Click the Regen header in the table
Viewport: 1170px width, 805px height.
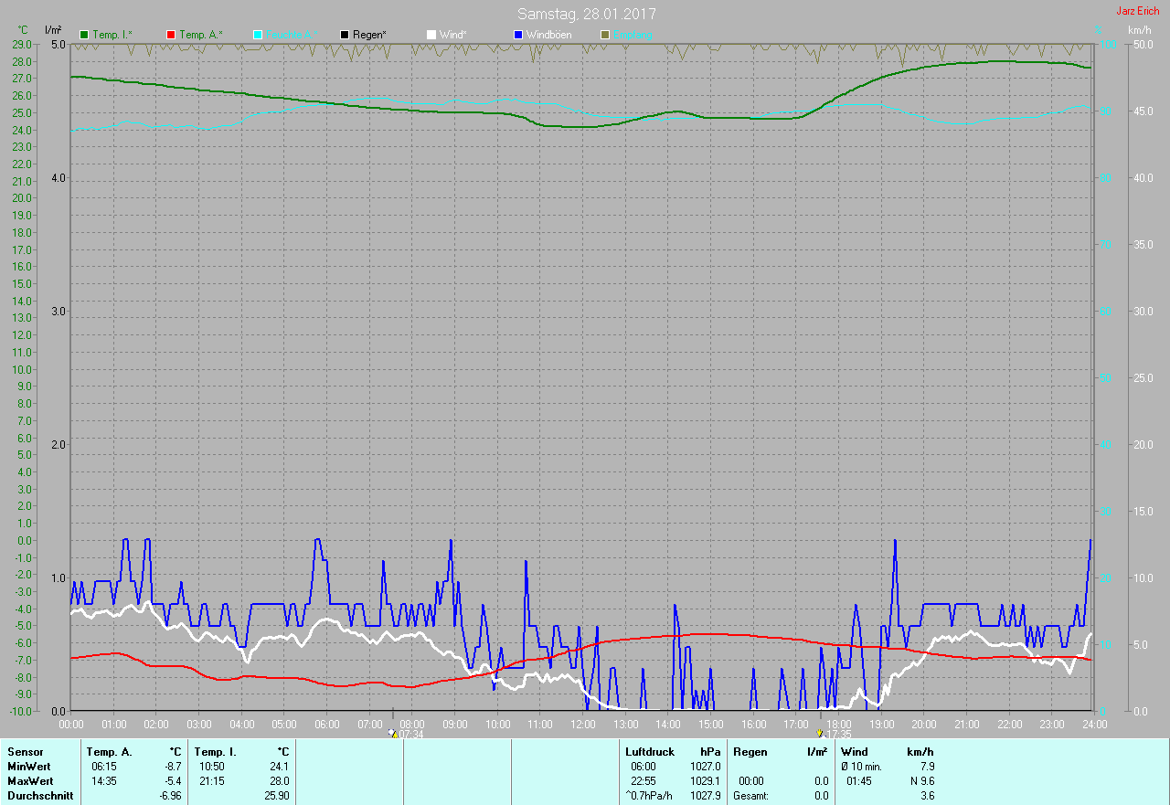(x=750, y=752)
